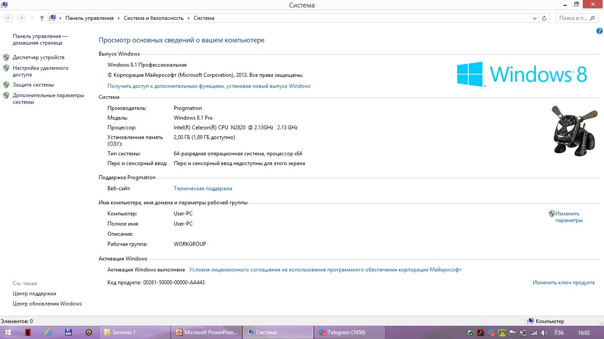Open the blue Help question mark

(x=600, y=31)
